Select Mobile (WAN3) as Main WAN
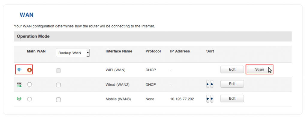307x119 pixels. point(30,99)
